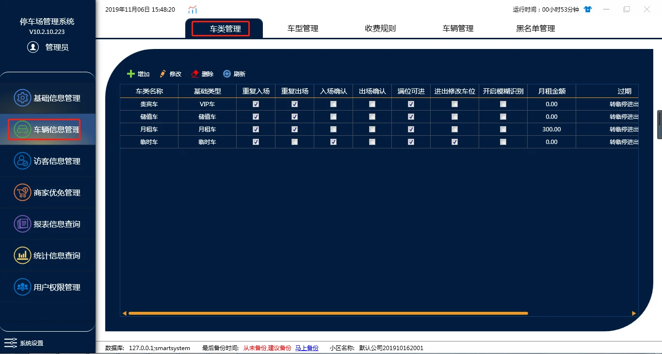Toggle 重复入场 for 贵宾车 row
662x354 pixels.
pos(256,104)
